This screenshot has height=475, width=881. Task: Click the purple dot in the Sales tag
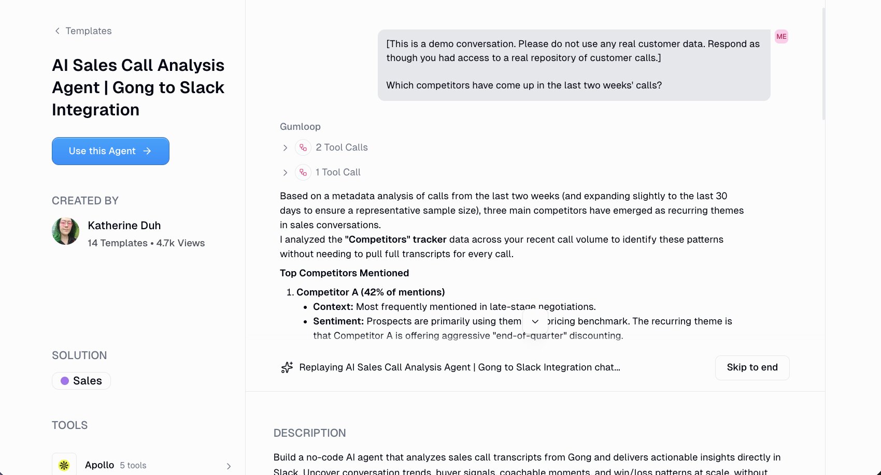tap(65, 381)
